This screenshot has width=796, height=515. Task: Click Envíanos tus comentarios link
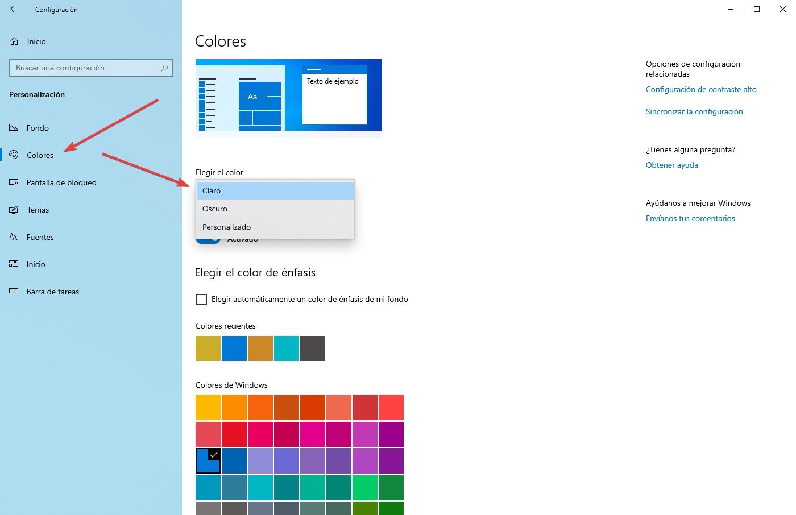click(x=690, y=218)
